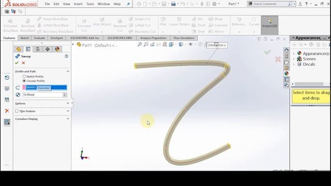Open the Insert menu
The image size is (331, 186).
(78, 4)
